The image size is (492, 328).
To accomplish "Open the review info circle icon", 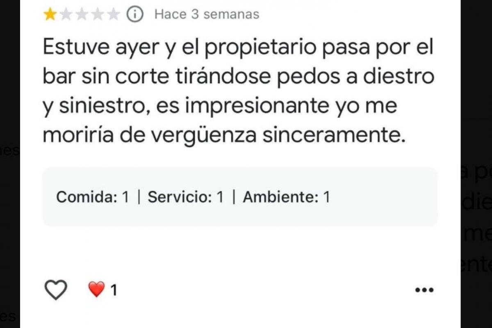I will tap(135, 15).
